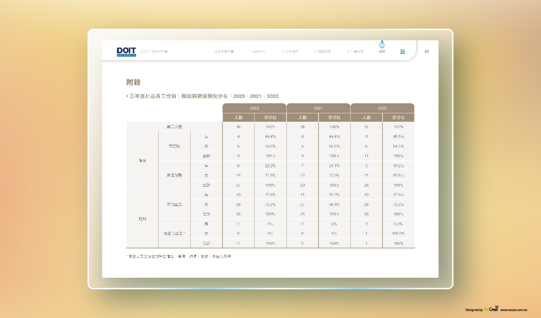Click the 77.8% cell

(x=270, y=175)
